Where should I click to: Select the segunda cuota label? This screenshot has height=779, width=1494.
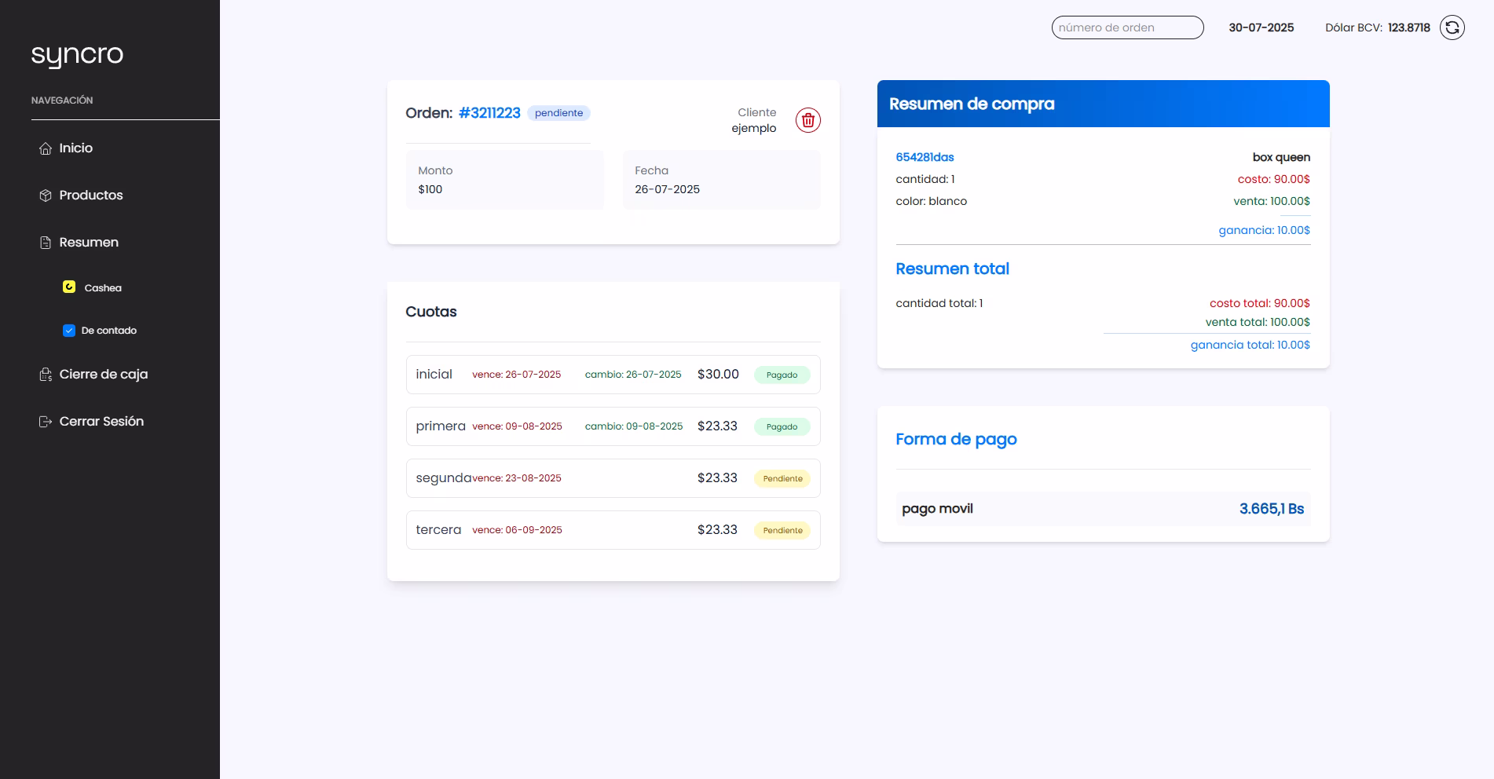click(444, 478)
